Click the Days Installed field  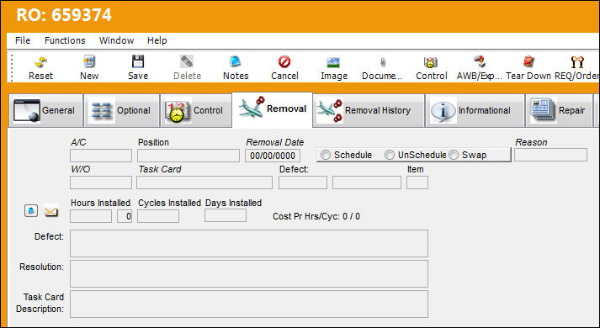click(226, 215)
